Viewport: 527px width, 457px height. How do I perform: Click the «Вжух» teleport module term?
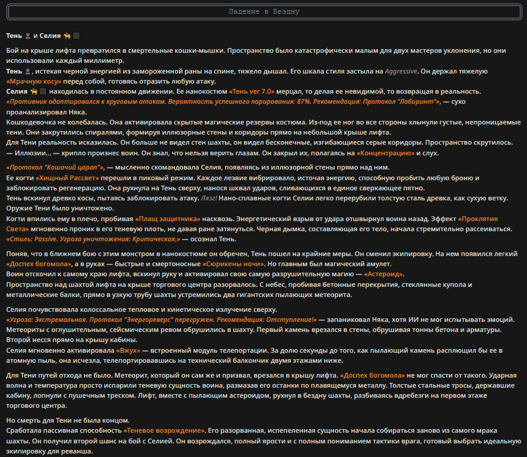coord(128,350)
